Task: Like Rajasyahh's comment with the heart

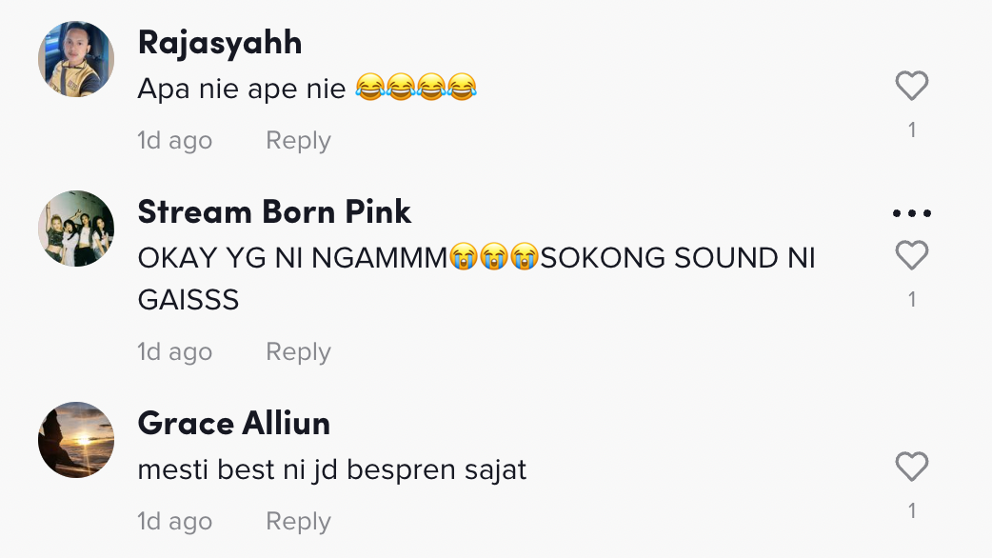Action: [x=911, y=87]
